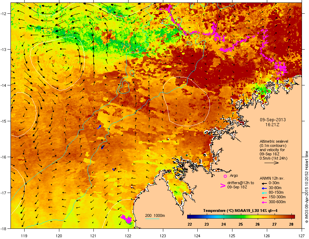This screenshot has height=239, width=309.
Task: Click the longitude axis label 127
Action: pos(302,235)
